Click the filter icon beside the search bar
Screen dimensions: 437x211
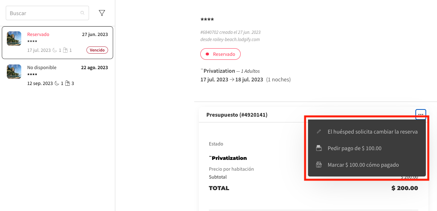102,13
